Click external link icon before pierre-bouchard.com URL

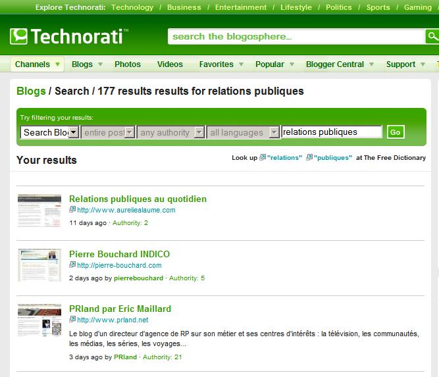[x=72, y=264]
